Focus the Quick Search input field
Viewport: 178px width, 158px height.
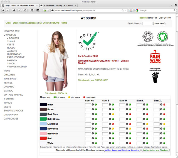(147, 23)
